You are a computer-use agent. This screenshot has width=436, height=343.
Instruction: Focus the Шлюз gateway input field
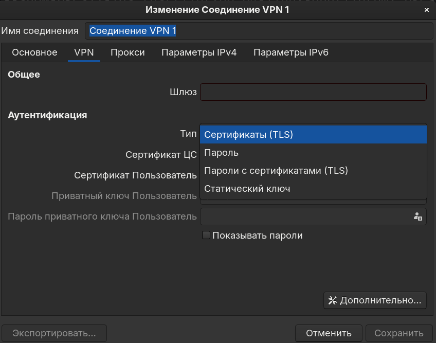pos(313,92)
